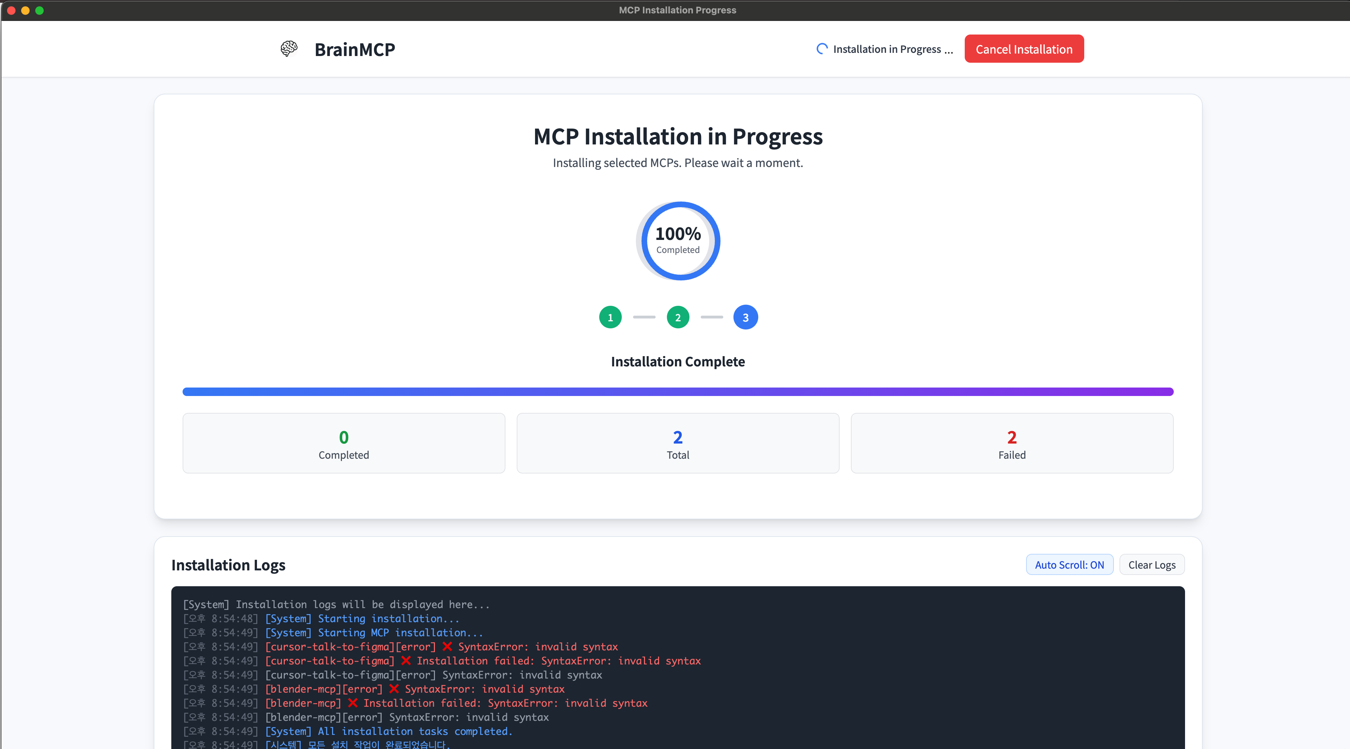The image size is (1350, 749).
Task: Click red X icon on blender-mcp Installation failed line
Action: pyautogui.click(x=353, y=703)
